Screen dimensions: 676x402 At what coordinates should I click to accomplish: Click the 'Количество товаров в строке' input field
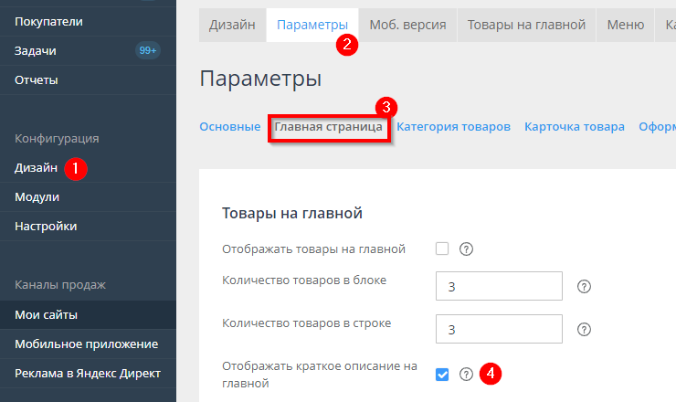(x=499, y=329)
